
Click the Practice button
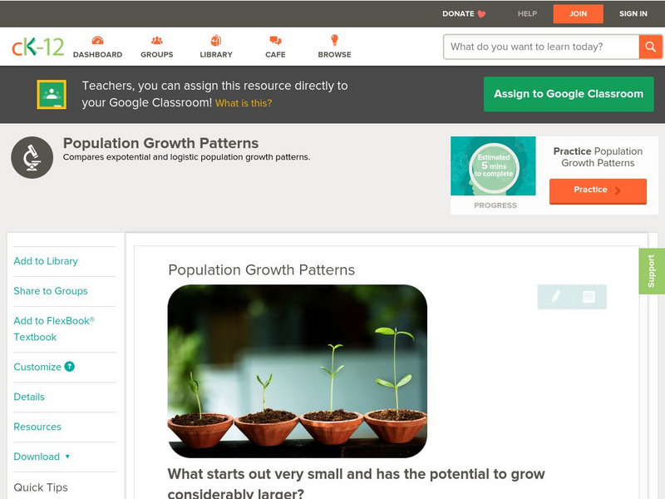[598, 190]
